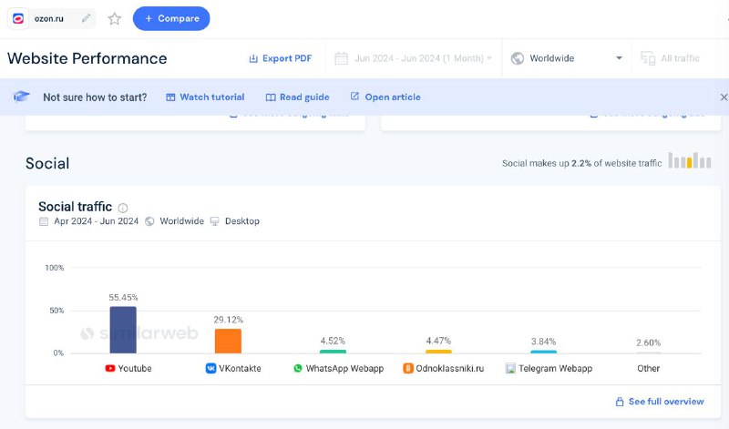
Task: Click the lock icon beside See full overview
Action: [620, 402]
